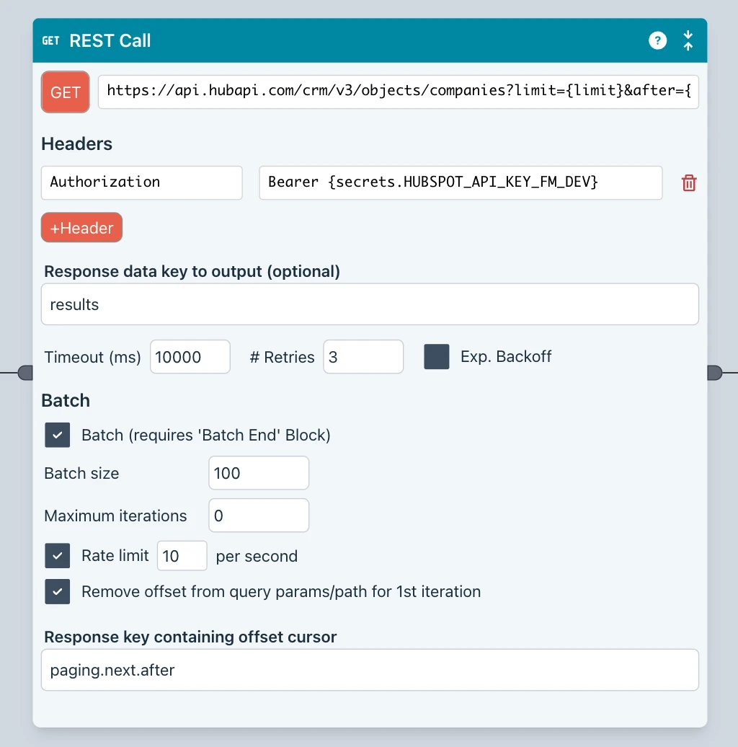Viewport: 738px width, 747px height.
Task: Open the GET method selector button
Action: (66, 92)
